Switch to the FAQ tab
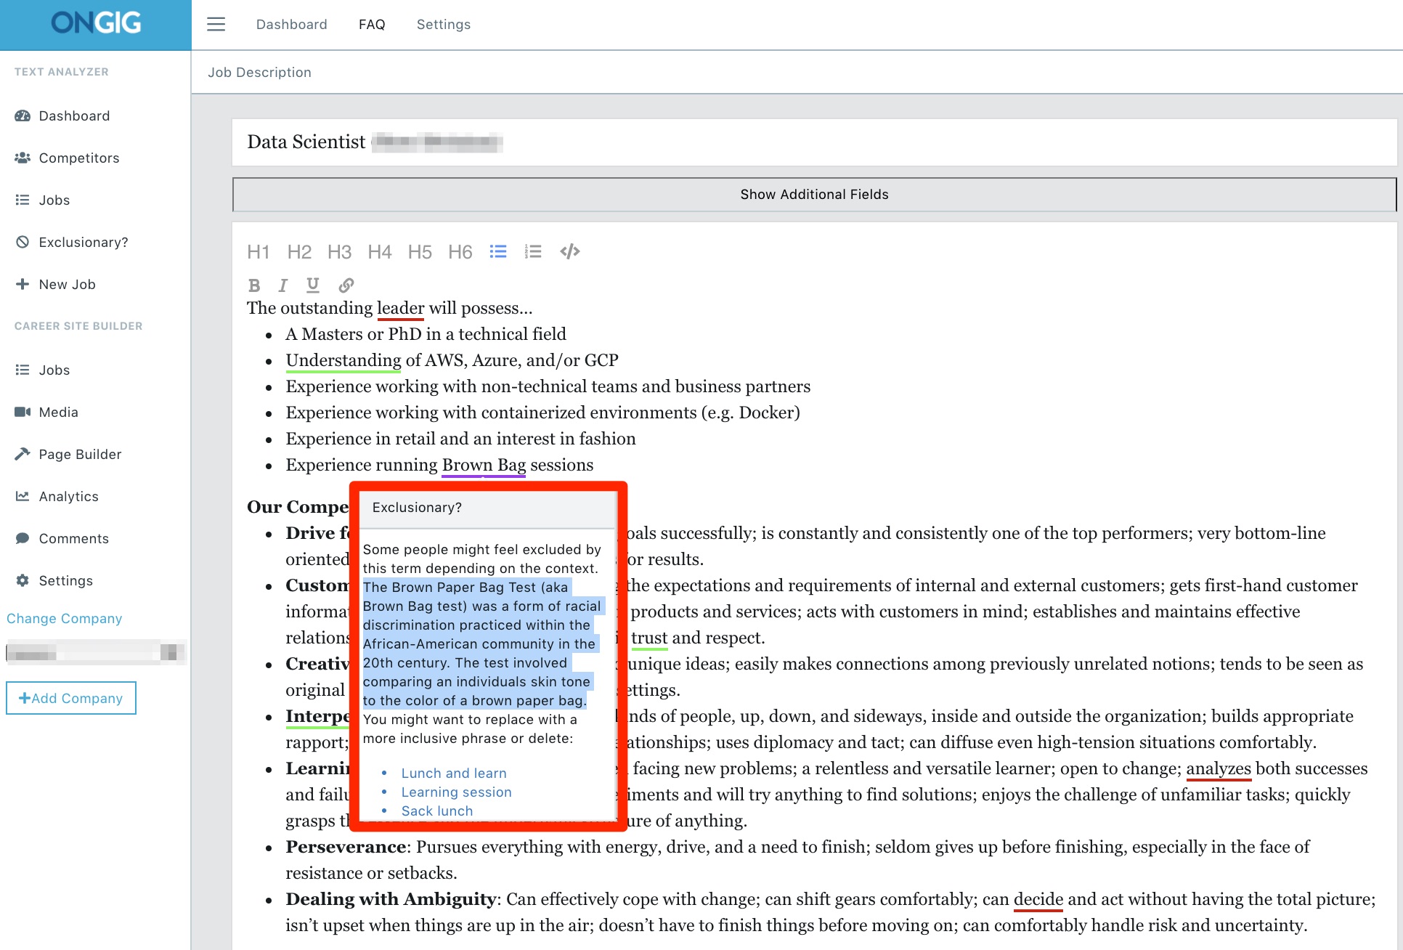This screenshot has width=1403, height=950. (x=372, y=24)
